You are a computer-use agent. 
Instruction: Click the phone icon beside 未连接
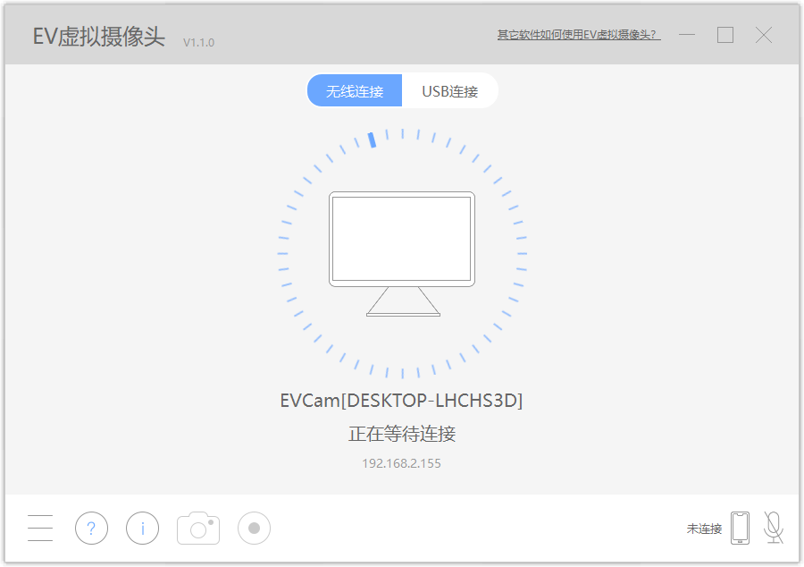[739, 528]
